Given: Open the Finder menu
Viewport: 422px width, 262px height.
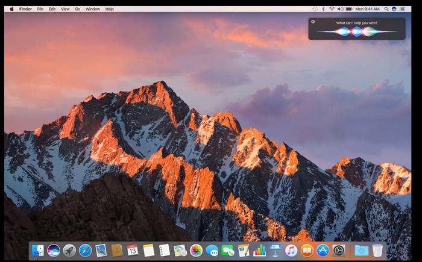Looking at the screenshot, I should (25, 9).
